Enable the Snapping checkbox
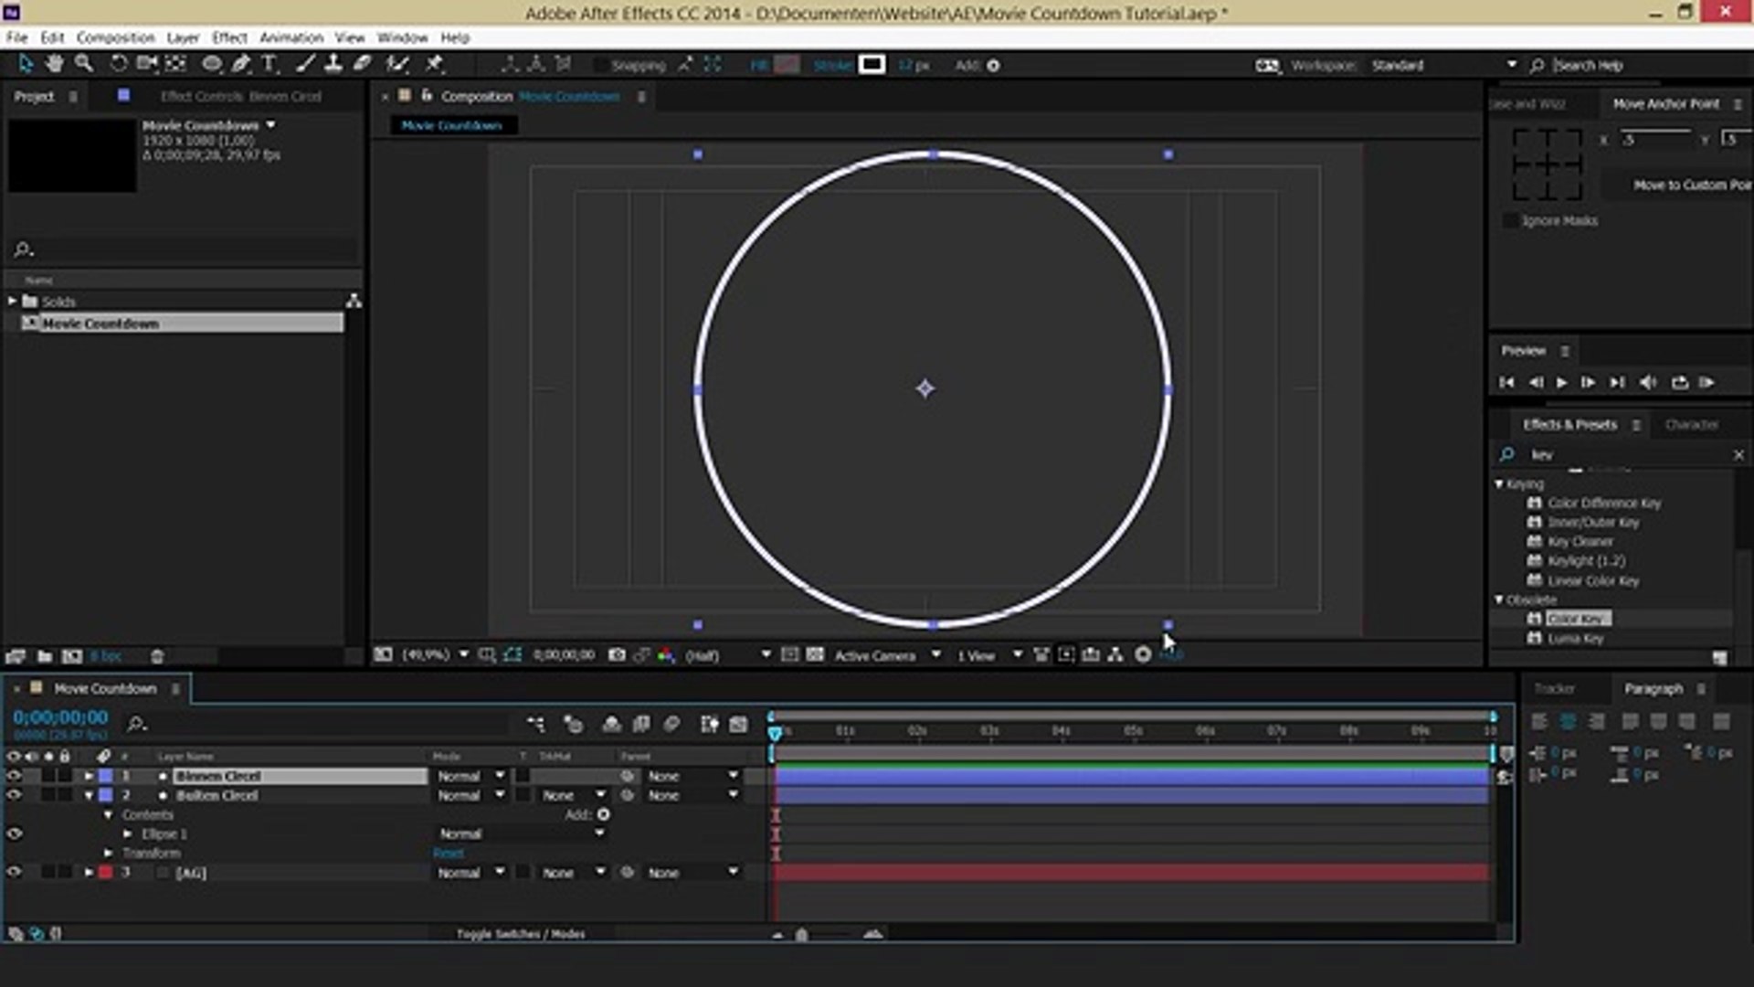Screen dimensions: 1754x987 click(x=600, y=65)
